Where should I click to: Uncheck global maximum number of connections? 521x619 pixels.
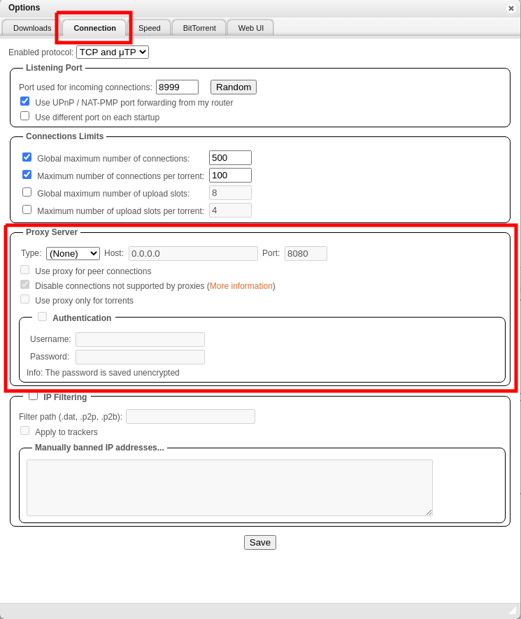pos(27,157)
